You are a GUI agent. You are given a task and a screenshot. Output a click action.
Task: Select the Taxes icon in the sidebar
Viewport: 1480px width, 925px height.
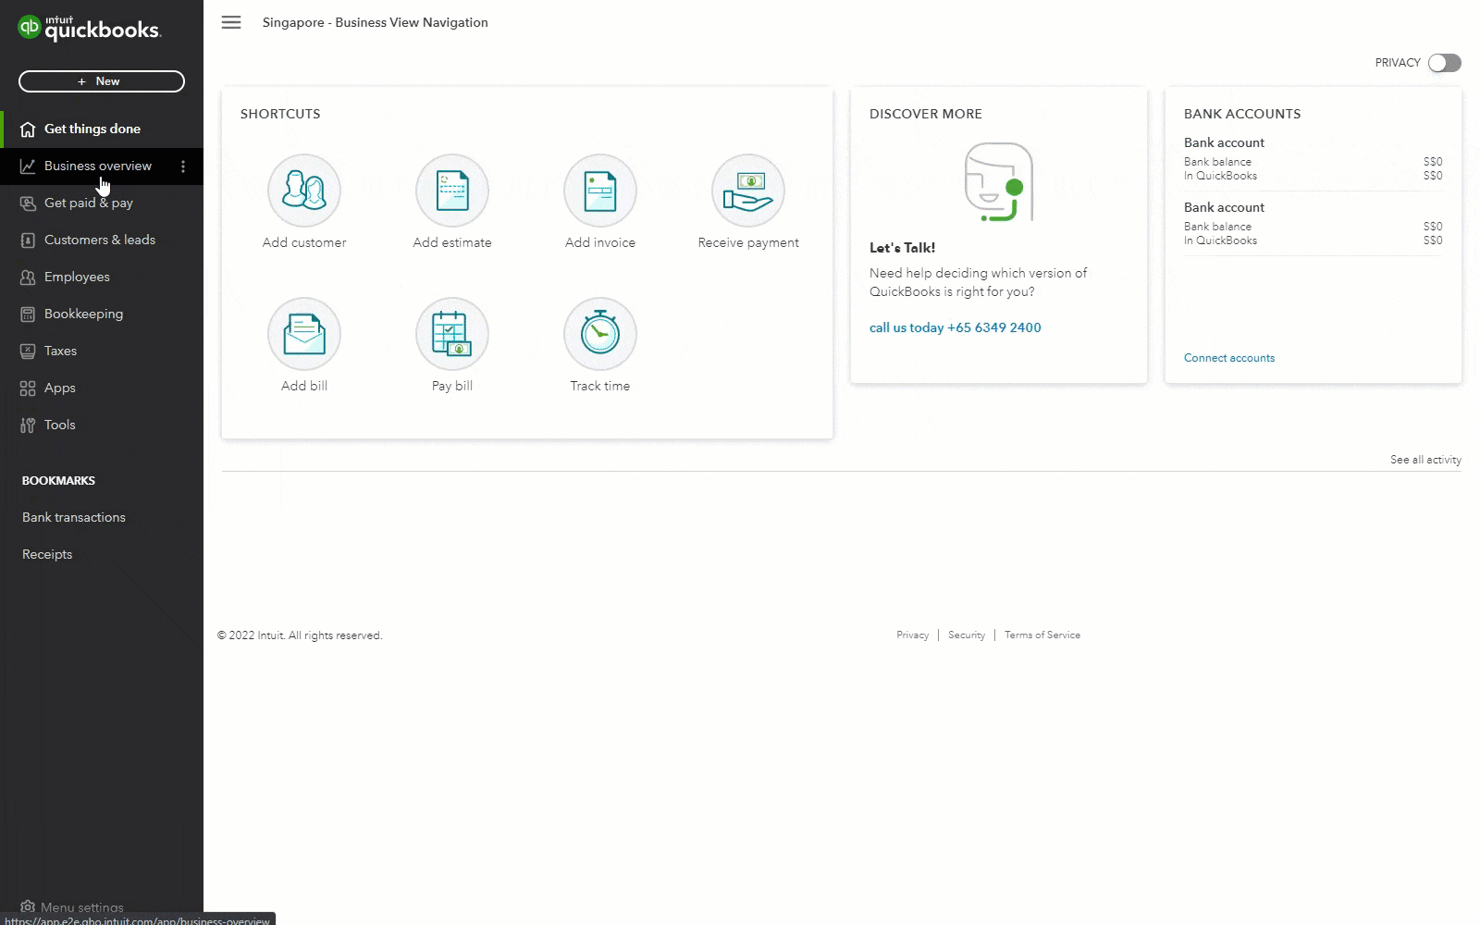click(28, 351)
